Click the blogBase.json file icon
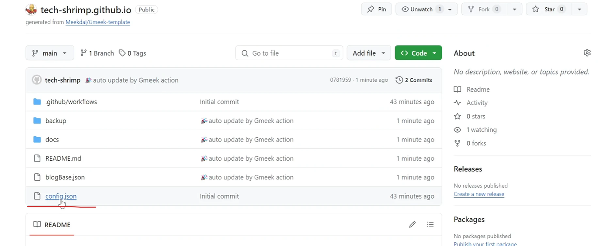This screenshot has width=598, height=246. pos(37,177)
